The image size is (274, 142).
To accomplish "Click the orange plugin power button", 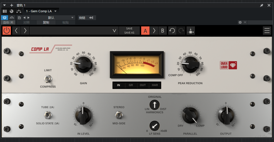I will (x=7, y=31).
